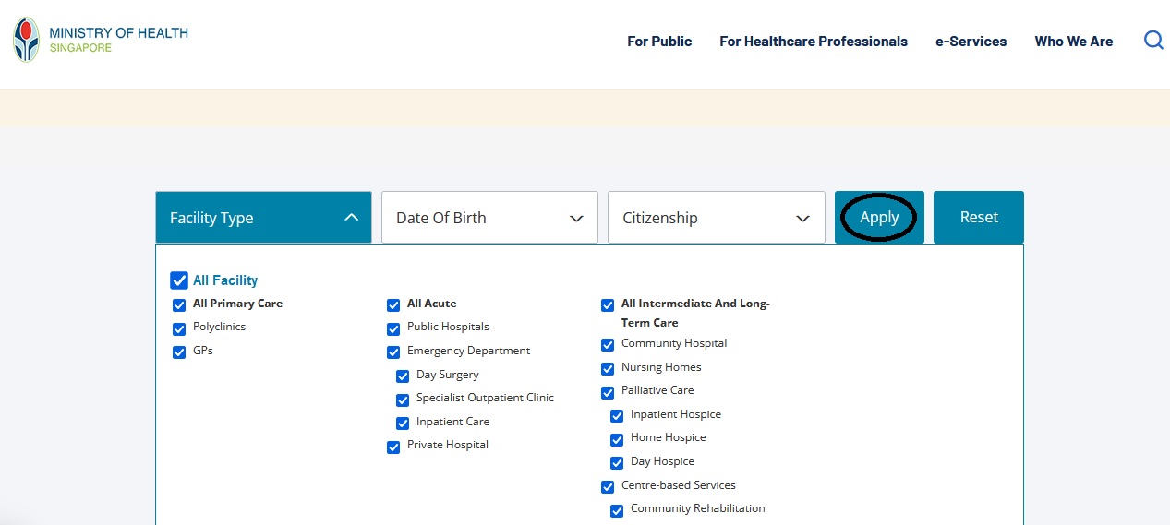Screen dimensions: 1170x525
Task: Toggle the Nursing Homes checkbox
Action: coord(608,369)
